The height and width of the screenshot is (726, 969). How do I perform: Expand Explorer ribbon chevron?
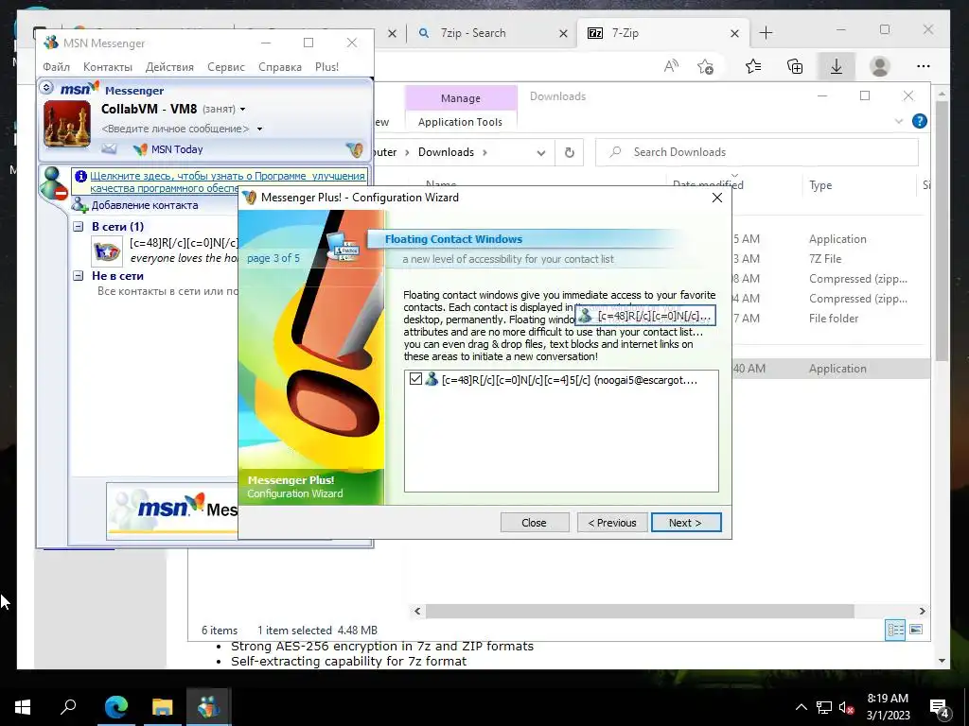(899, 122)
